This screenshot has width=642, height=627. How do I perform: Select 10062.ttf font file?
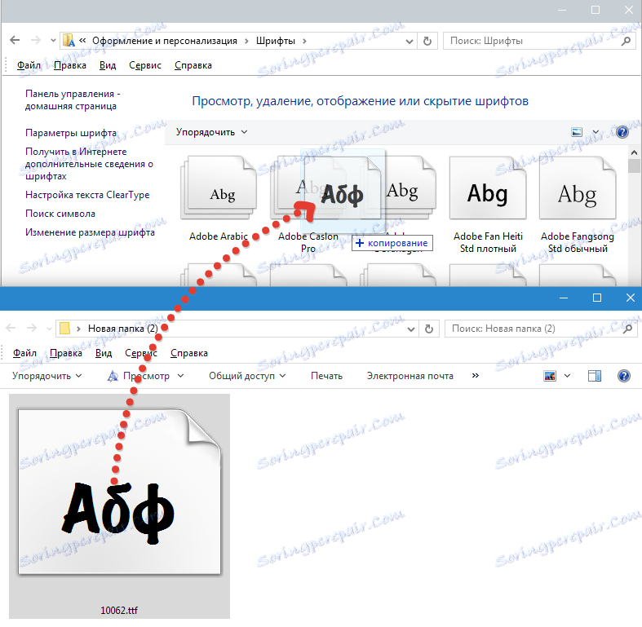[x=120, y=506]
